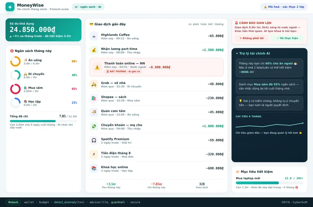Click the ví · ngân sách · AI pill
This screenshot has height=207, width=313.
[x=88, y=7]
